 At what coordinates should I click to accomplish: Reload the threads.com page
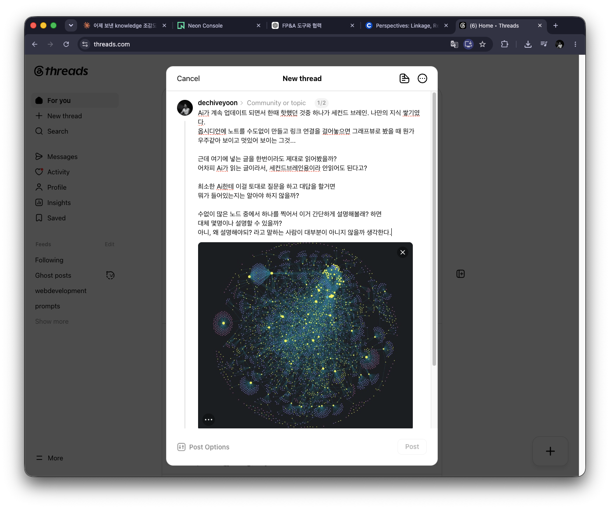click(x=66, y=44)
